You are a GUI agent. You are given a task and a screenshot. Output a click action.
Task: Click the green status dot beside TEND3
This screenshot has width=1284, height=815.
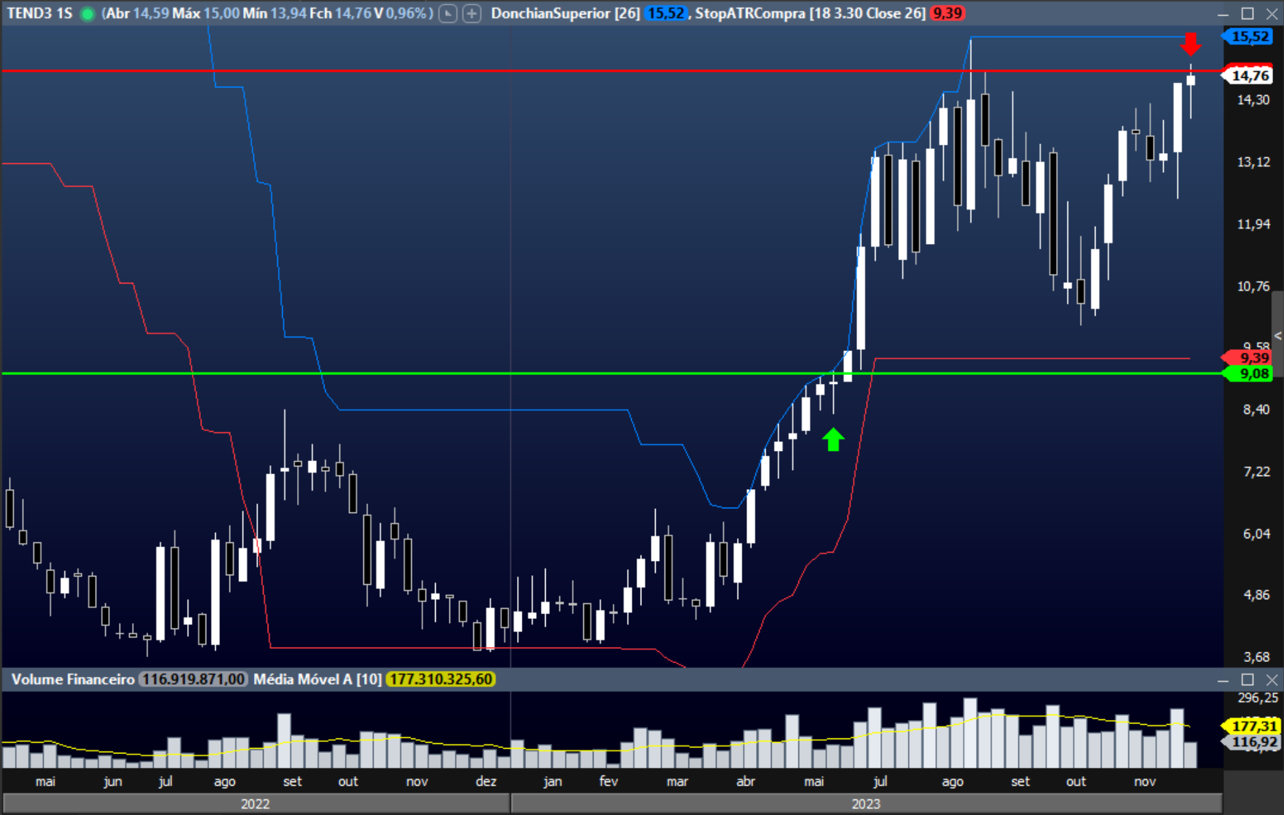(87, 14)
